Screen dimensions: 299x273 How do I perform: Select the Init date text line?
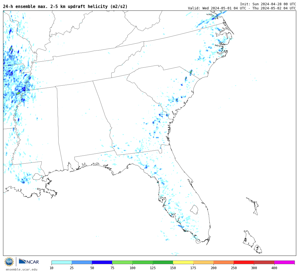point(268,4)
